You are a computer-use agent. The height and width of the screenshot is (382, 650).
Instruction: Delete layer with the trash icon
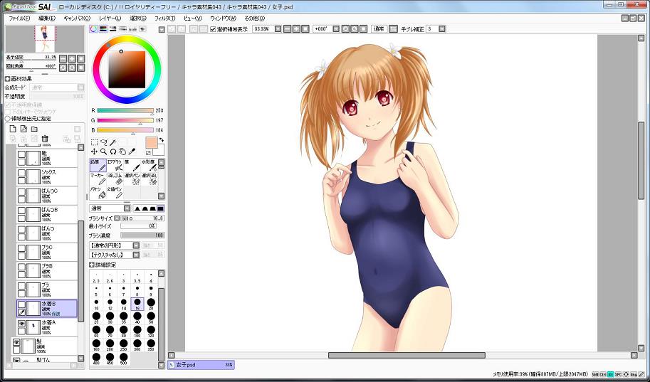(45, 139)
